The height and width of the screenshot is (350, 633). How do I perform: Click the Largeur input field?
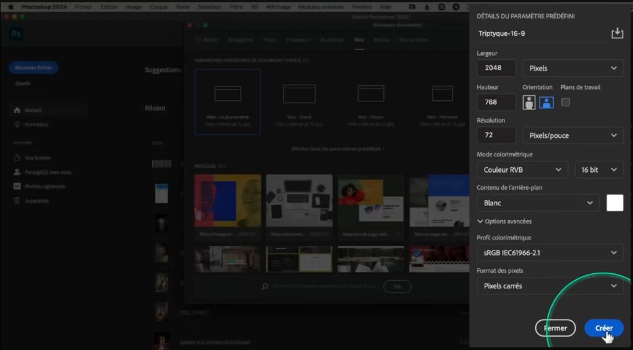click(x=496, y=68)
